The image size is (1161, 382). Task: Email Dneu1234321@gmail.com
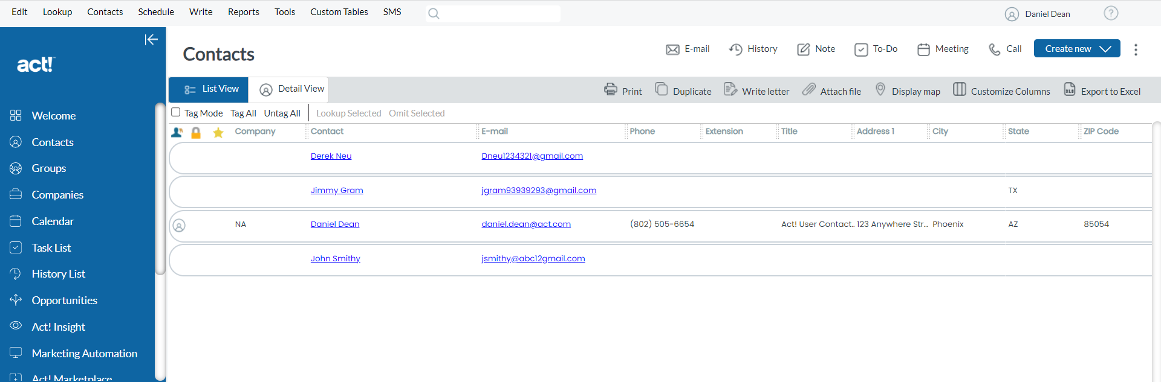click(532, 156)
